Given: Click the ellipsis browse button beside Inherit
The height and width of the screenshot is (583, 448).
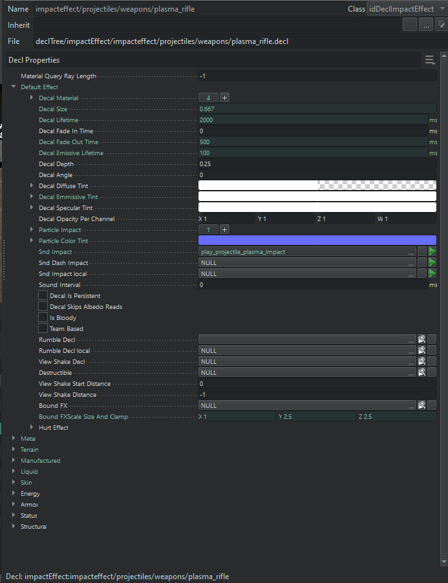Looking at the screenshot, I should (426, 25).
